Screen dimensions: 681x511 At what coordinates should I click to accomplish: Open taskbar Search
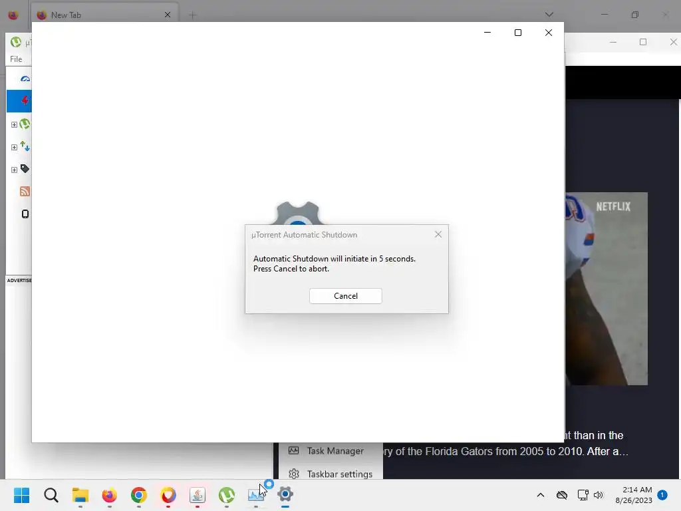coord(51,495)
